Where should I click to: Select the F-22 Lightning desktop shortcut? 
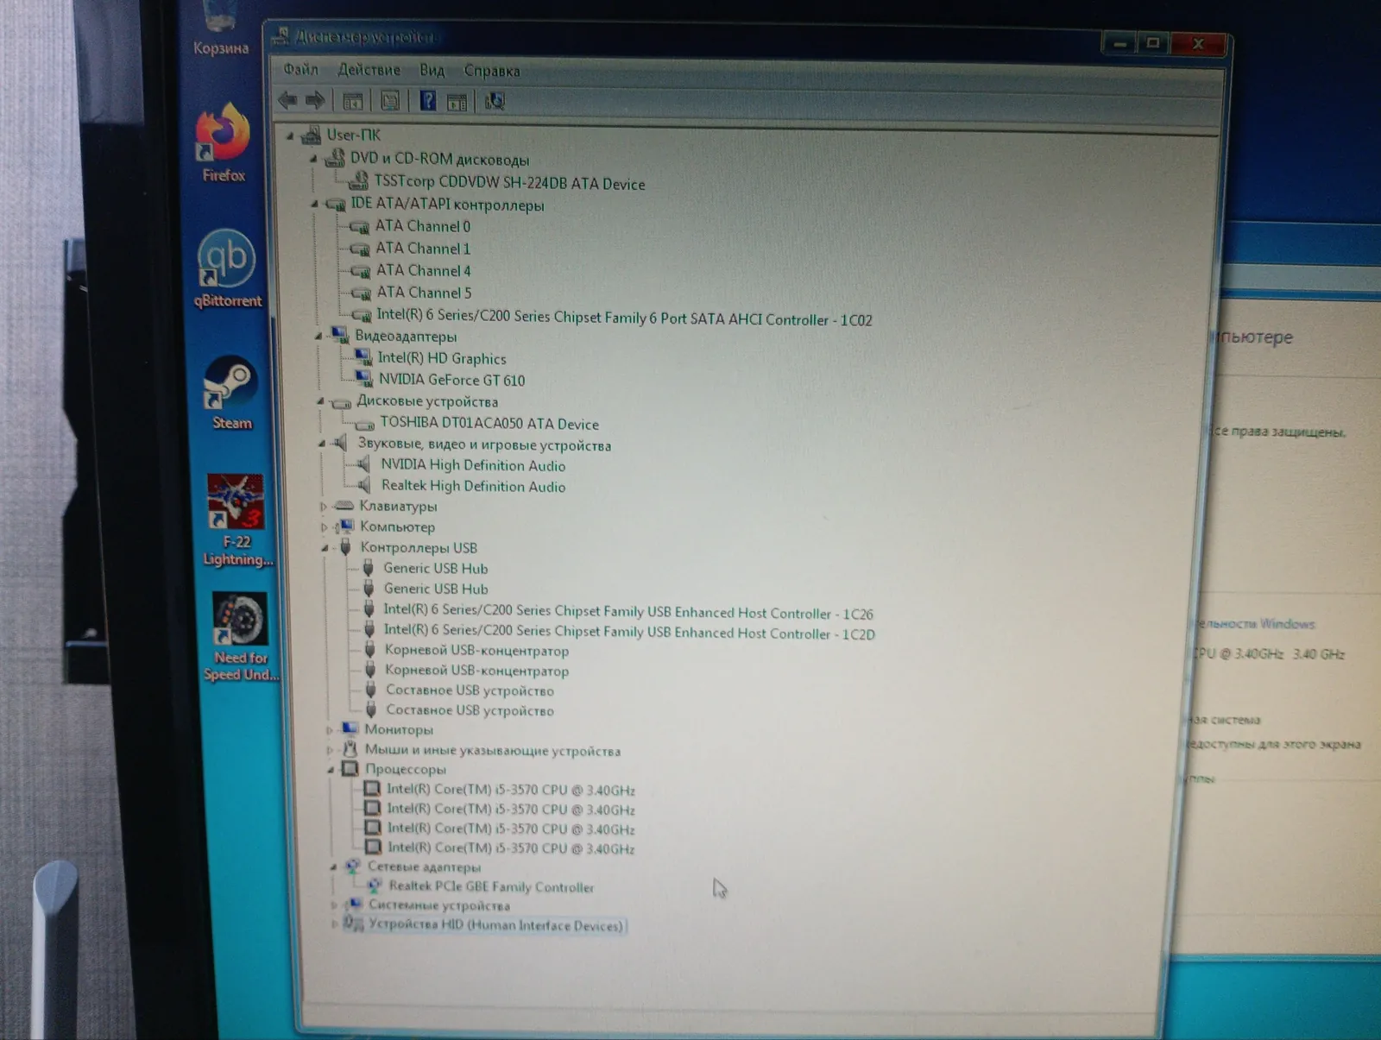click(x=236, y=520)
